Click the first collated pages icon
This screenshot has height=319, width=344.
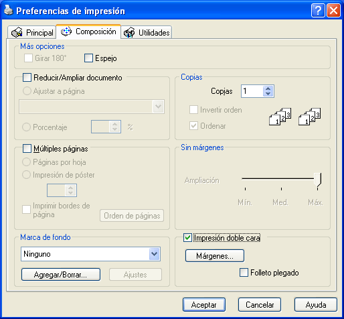coord(280,117)
